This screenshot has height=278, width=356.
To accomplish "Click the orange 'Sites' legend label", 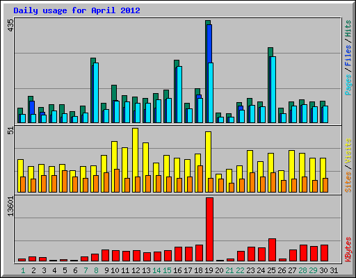I will point(348,182).
